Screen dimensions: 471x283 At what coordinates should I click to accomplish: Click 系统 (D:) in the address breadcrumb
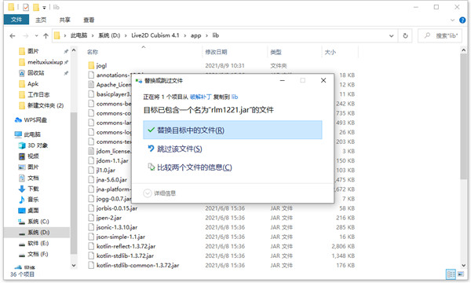tap(109, 35)
